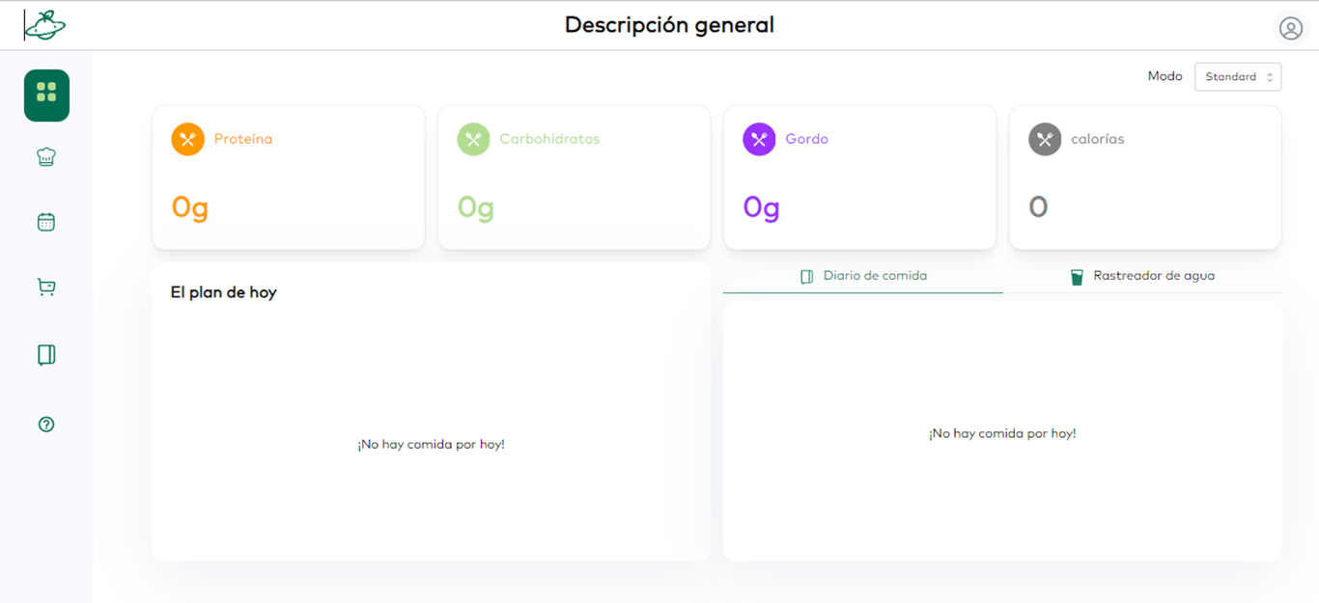
Task: Switch to the Rastreador de agua tab
Action: click(x=1142, y=276)
